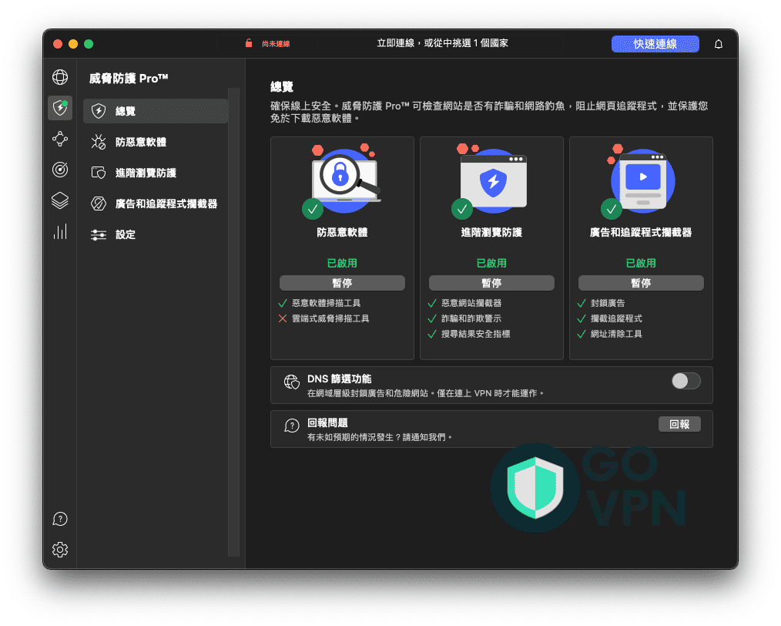Click the notification bell icon at top right
The height and width of the screenshot is (626, 781).
pos(718,44)
